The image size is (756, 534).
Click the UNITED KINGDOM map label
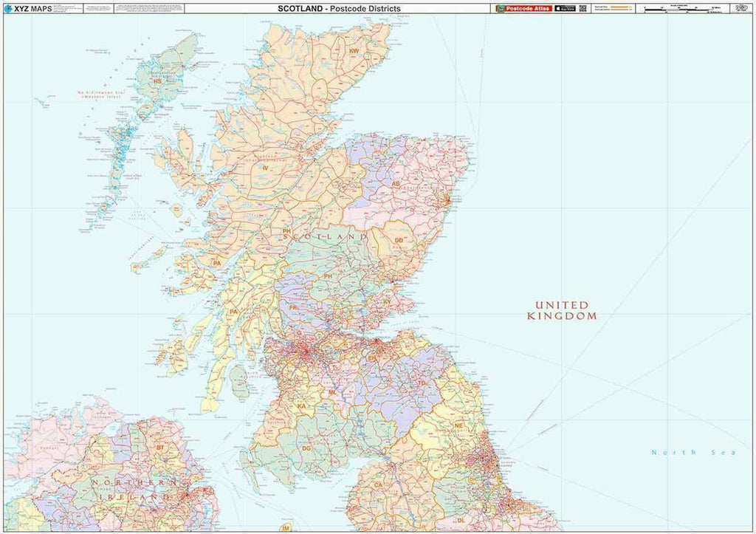coord(562,311)
